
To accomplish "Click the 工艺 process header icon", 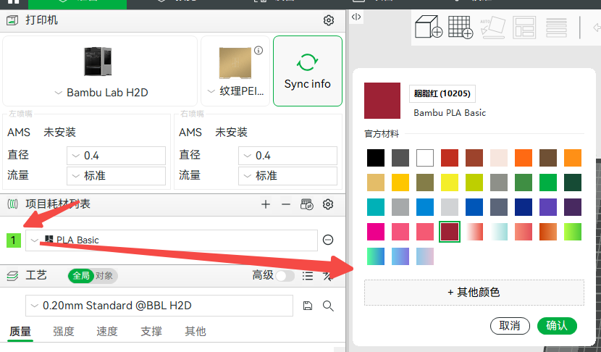I will [x=12, y=276].
